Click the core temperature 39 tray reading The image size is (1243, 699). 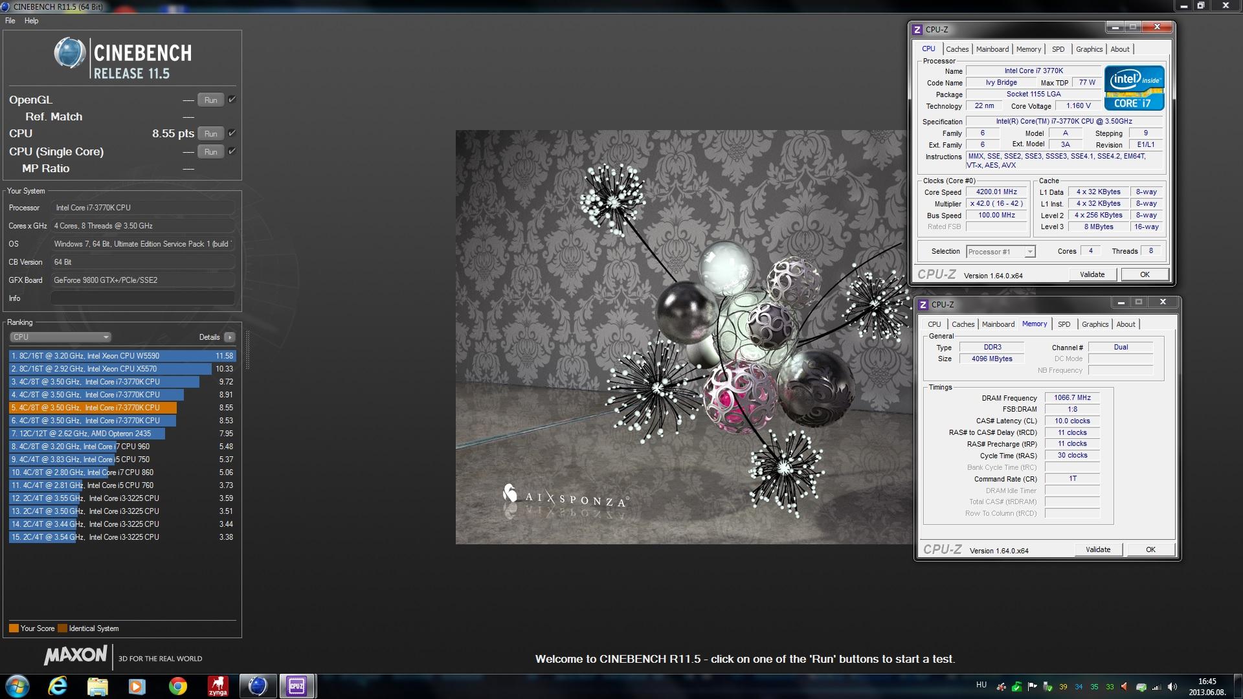(x=1063, y=687)
